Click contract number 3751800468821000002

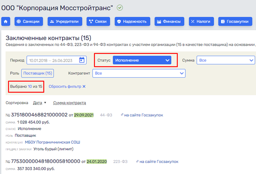pos(39,115)
